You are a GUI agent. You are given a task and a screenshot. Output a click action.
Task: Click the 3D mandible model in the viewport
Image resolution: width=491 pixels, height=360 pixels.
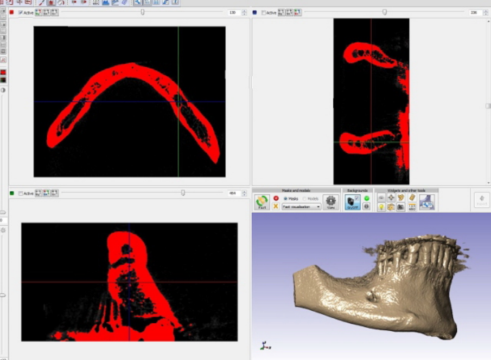[x=381, y=289]
